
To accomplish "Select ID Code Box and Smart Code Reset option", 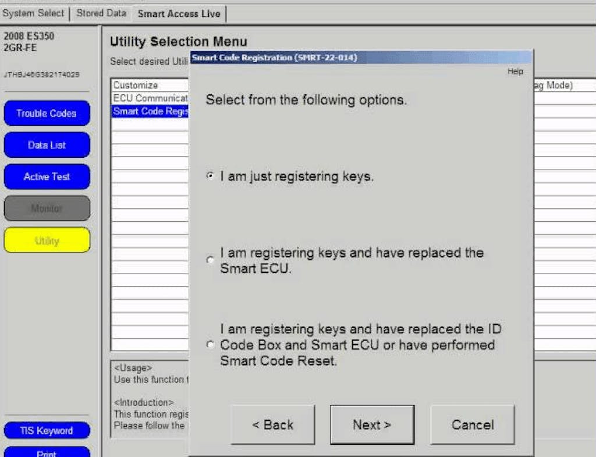I will [211, 345].
